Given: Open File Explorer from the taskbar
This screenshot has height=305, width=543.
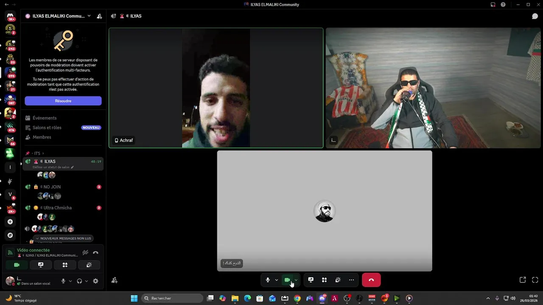Looking at the screenshot, I should pyautogui.click(x=235, y=298).
